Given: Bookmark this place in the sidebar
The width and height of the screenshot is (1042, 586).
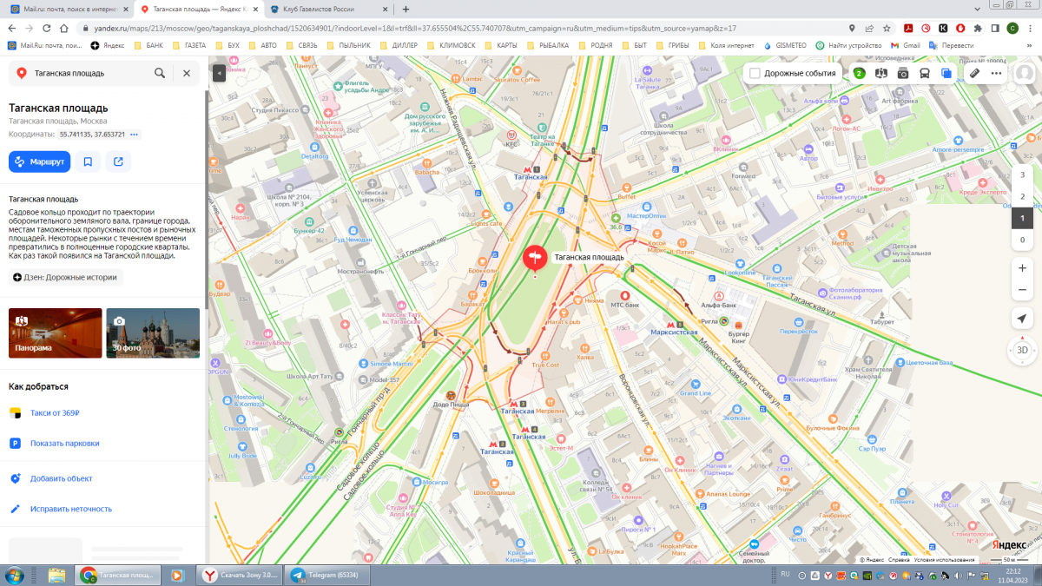Looking at the screenshot, I should click(x=89, y=161).
